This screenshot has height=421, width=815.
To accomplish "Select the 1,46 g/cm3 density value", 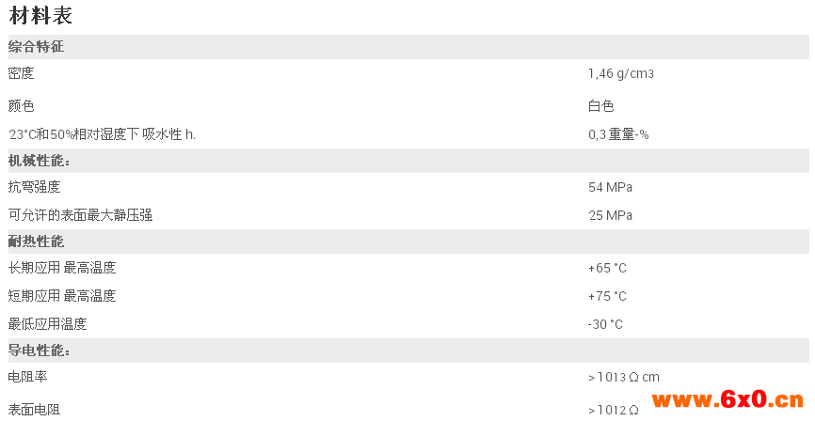I will (x=620, y=73).
